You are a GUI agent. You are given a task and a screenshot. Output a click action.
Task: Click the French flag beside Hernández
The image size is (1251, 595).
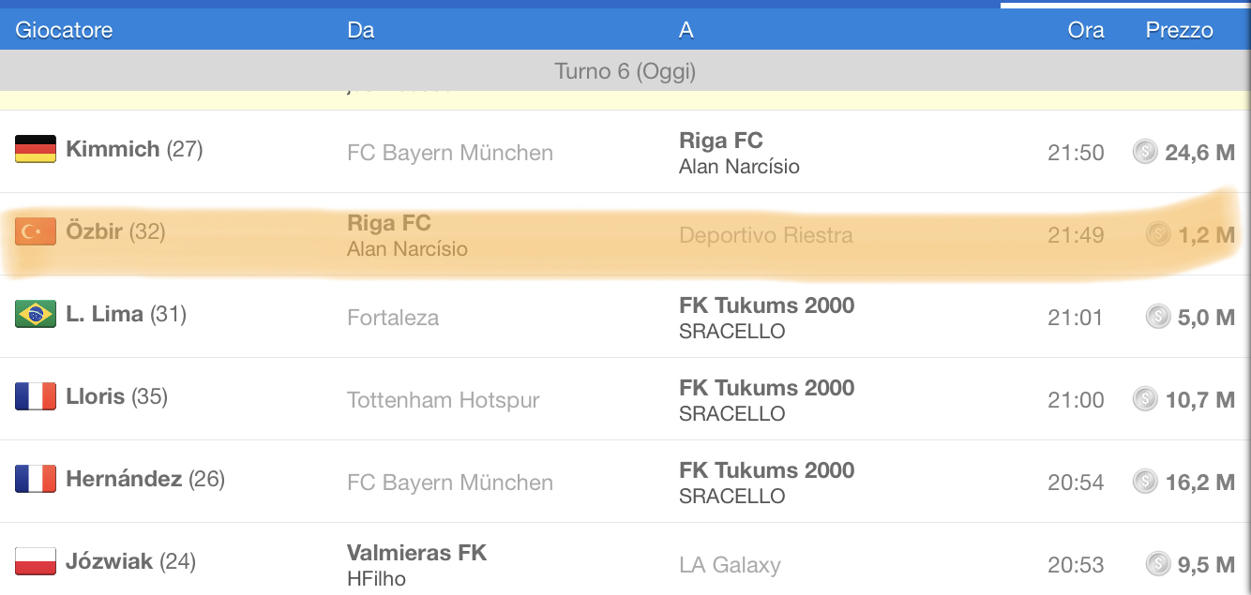[x=36, y=479]
